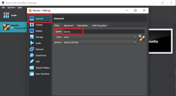
Task: Close the Ubuntu Settings dialog
Action: point(144,10)
